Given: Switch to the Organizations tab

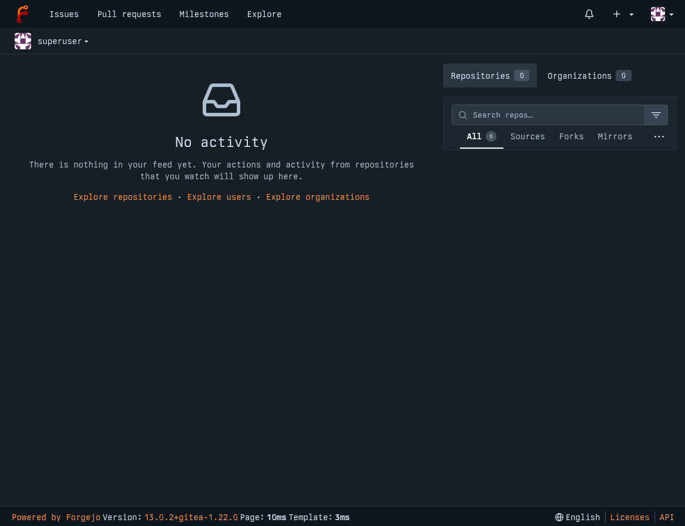Looking at the screenshot, I should (589, 76).
